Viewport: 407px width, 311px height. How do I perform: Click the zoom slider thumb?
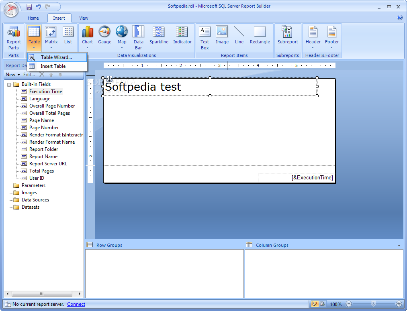tap(373, 304)
